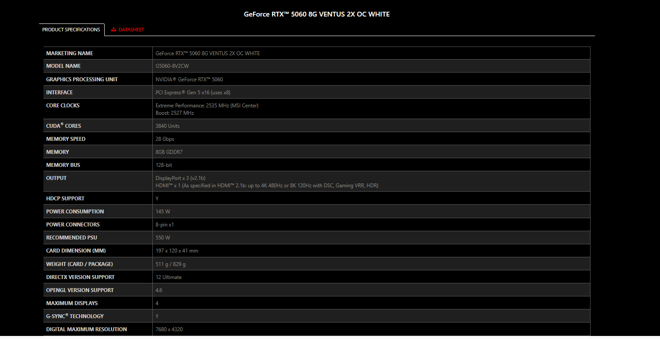Open the Datasheet tab
This screenshot has width=660, height=339.
tap(131, 30)
